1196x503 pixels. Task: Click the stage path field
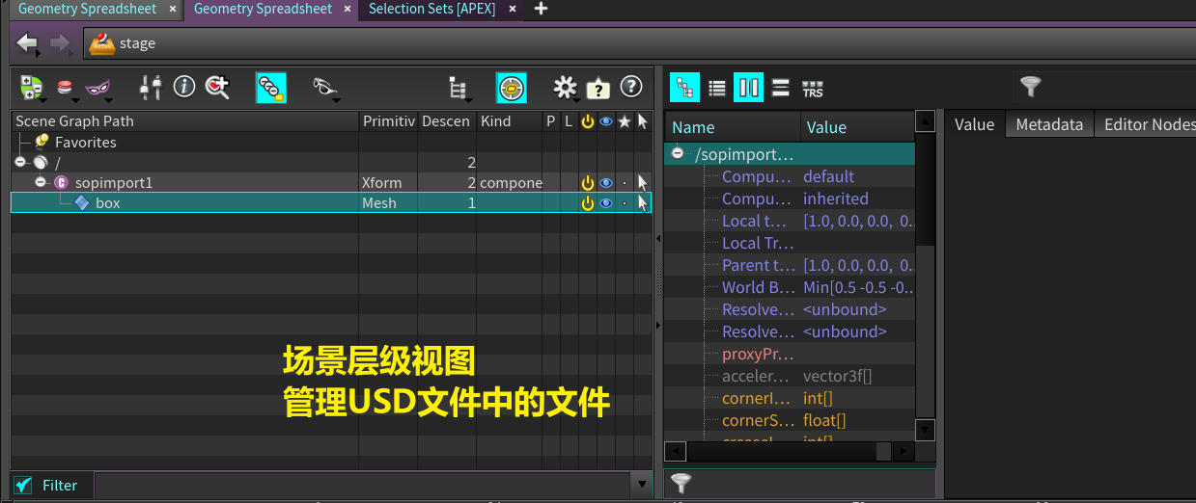point(638,43)
